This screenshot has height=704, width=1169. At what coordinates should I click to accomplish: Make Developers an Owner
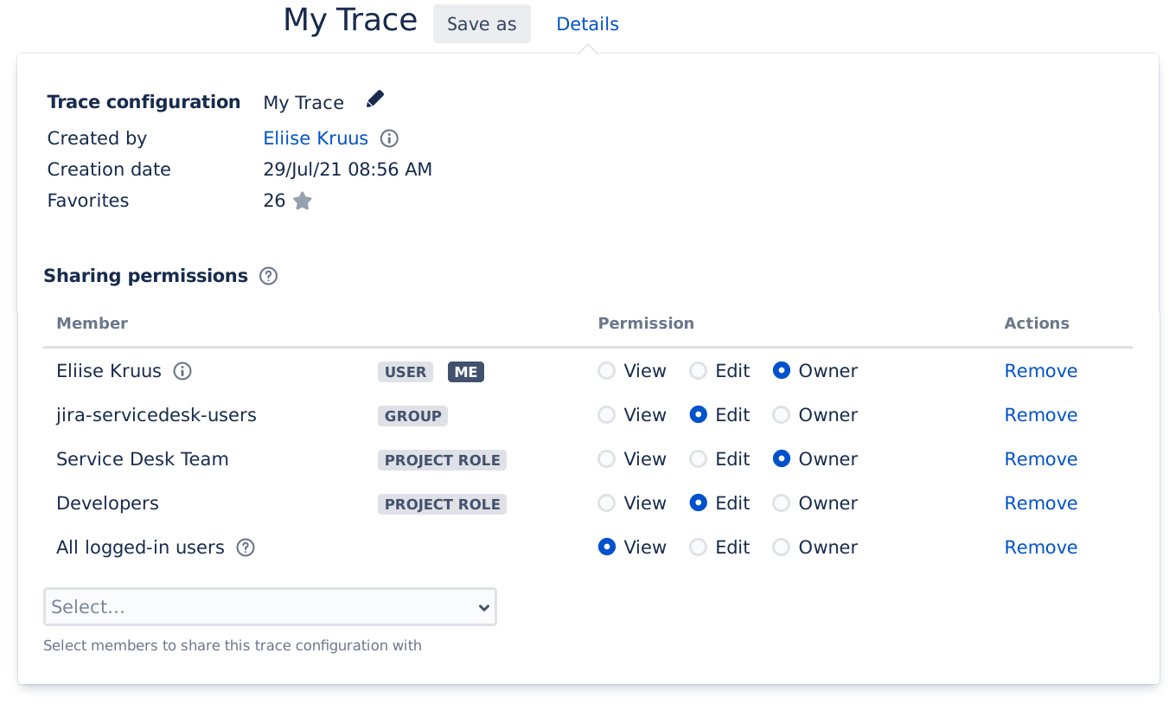[782, 503]
